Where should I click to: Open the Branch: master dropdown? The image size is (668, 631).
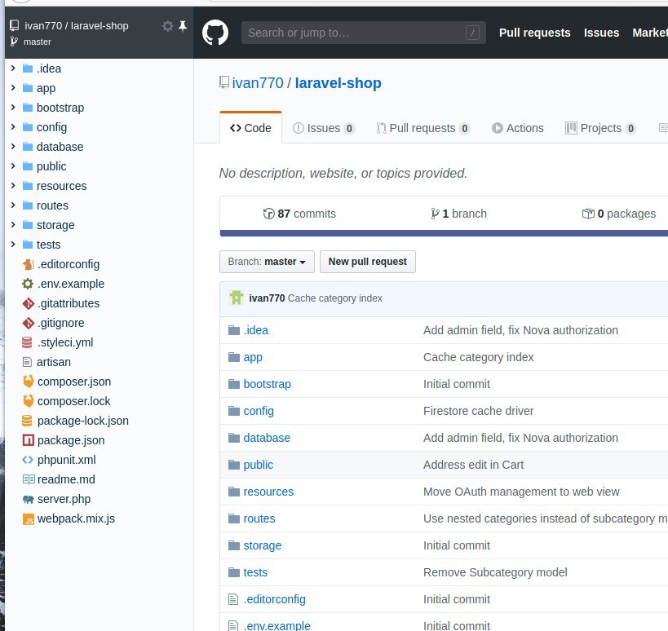pyautogui.click(x=267, y=262)
